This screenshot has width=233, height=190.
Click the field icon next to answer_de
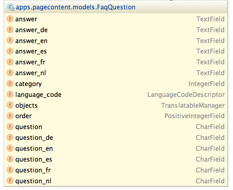point(10,30)
